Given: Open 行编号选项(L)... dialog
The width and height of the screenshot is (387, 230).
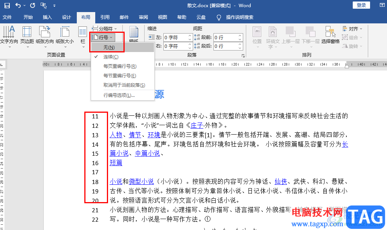Looking at the screenshot, I should click(123, 95).
